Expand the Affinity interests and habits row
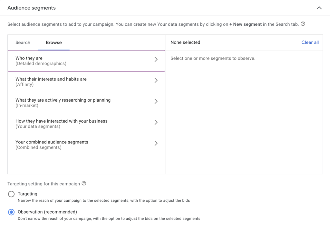Viewport: 330px width, 231px height. pos(156,80)
